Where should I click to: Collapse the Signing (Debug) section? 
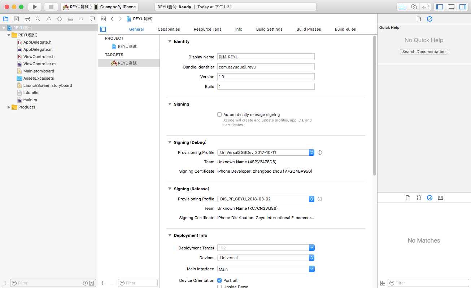tap(170, 142)
